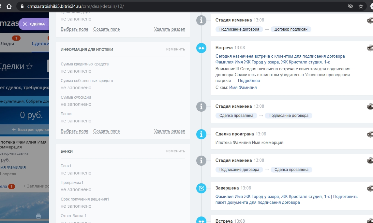Add Сделки page to favorites with the star
The image size is (373, 223).
click(x=29, y=67)
